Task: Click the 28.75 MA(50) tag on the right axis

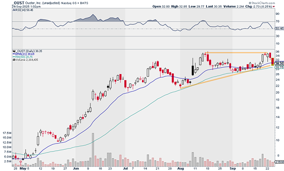Action: pos(279,68)
